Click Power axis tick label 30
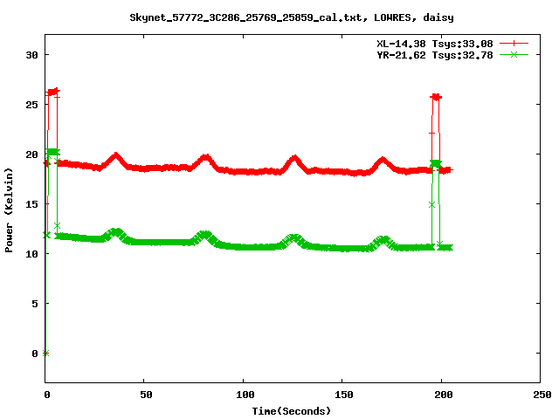 click(x=31, y=55)
